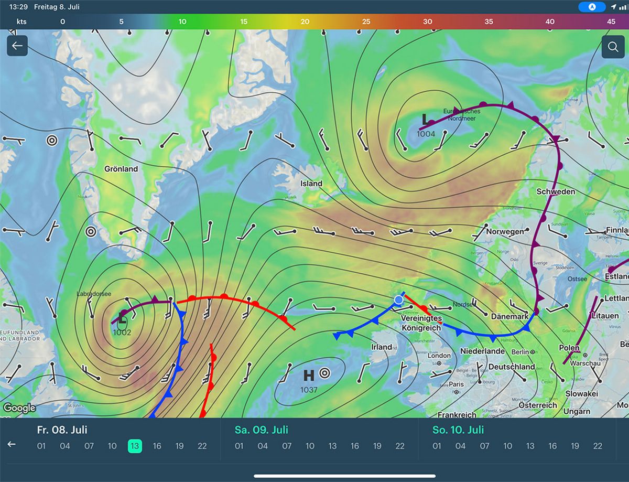Tap the London city label
The image size is (629, 482).
439,355
